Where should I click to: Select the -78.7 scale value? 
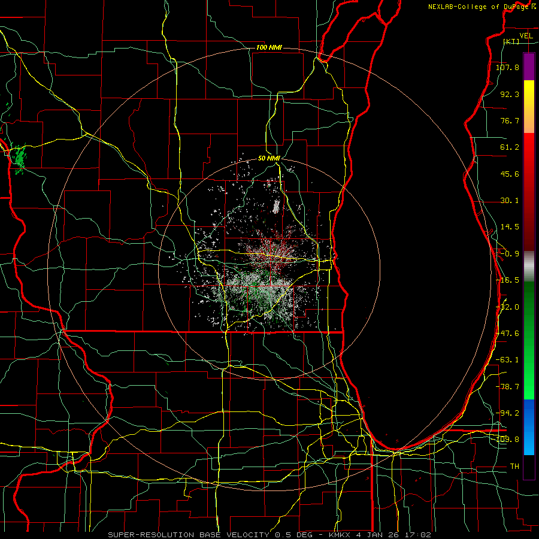point(507,387)
